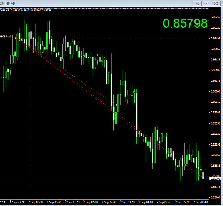This screenshot has width=223, height=206.
Task: Click '6 Sep 23:20' on the time axis
Action: point(17,202)
